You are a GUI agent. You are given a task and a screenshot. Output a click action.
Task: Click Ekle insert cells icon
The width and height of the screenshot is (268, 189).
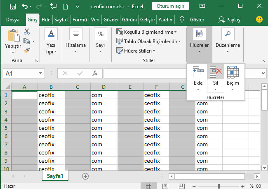tap(198, 72)
